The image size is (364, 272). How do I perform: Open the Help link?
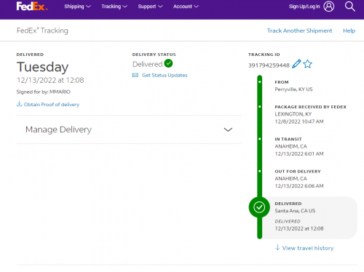(x=349, y=31)
